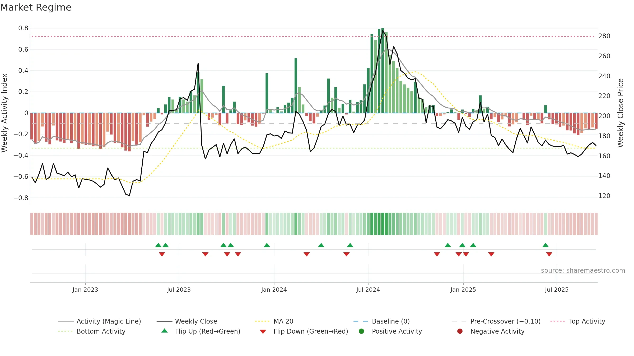Click the 'Flip Down (Green→Red)' legend label

point(311,331)
